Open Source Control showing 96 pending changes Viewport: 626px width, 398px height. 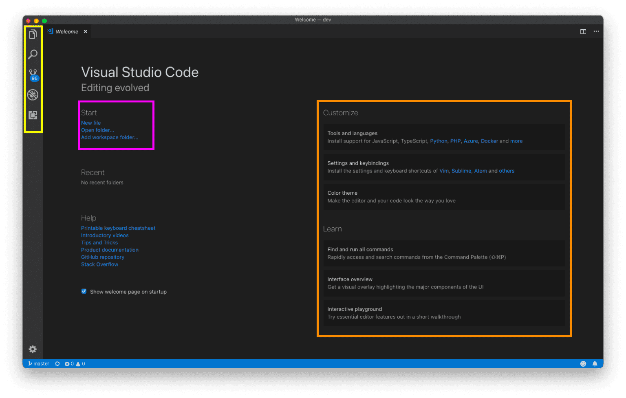coord(33,74)
